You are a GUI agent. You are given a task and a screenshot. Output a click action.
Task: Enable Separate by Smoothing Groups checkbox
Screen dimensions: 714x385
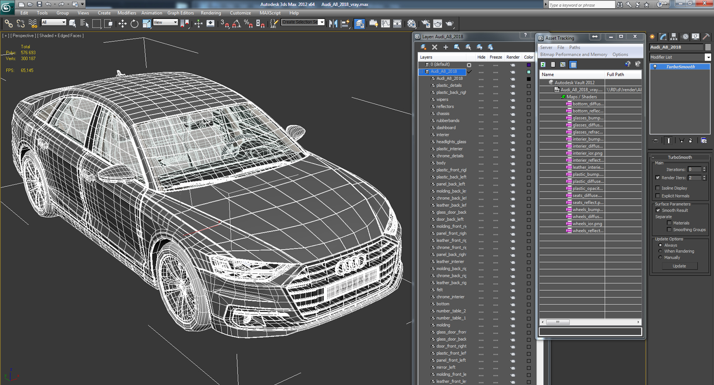coord(669,230)
